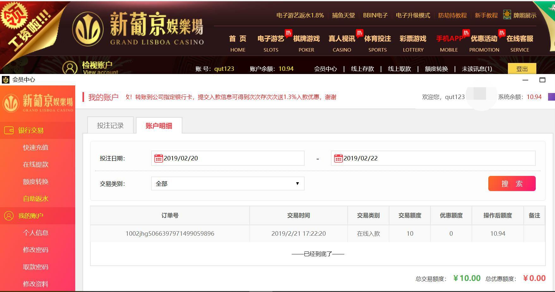Open 个人信息 in the sidebar
This screenshot has height=292, width=555.
coord(35,233)
